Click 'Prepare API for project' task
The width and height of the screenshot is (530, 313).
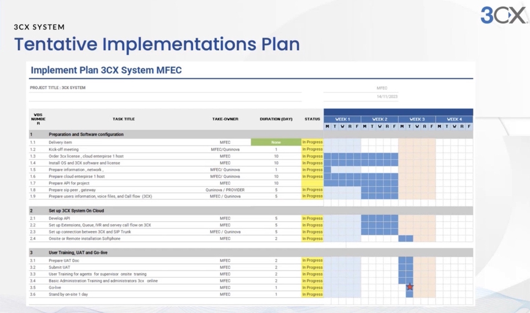[69, 183]
